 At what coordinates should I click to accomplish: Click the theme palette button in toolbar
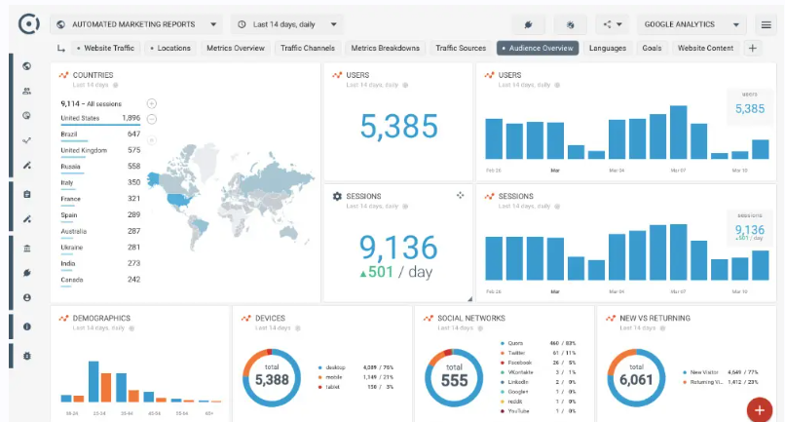point(570,24)
